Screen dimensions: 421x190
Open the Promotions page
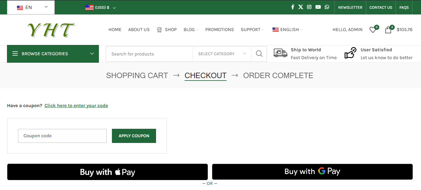(220, 30)
